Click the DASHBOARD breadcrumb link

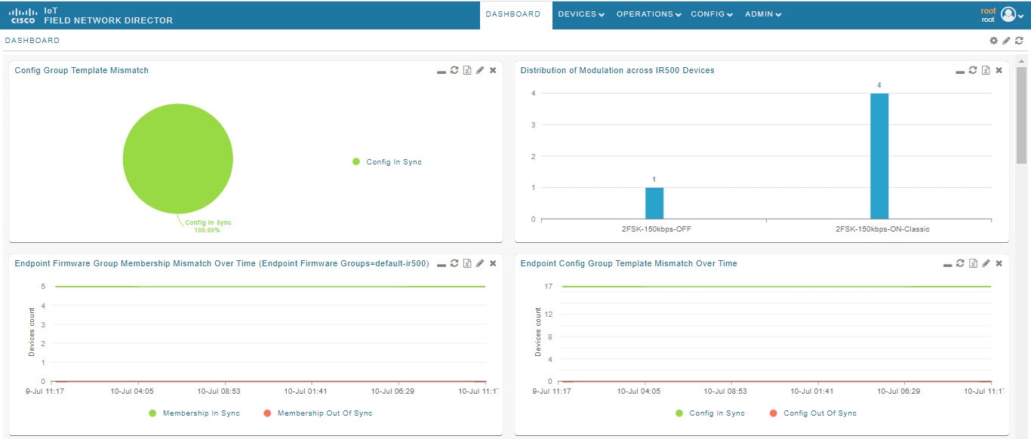[x=32, y=40]
